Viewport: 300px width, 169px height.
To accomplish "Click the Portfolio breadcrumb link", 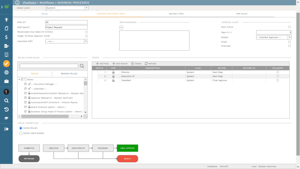I will coord(29,3).
